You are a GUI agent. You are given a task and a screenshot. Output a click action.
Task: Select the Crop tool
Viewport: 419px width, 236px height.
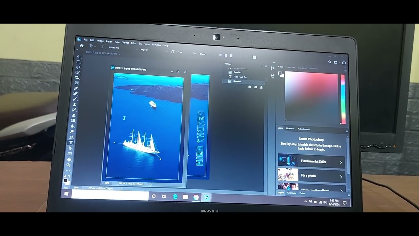[x=77, y=78]
